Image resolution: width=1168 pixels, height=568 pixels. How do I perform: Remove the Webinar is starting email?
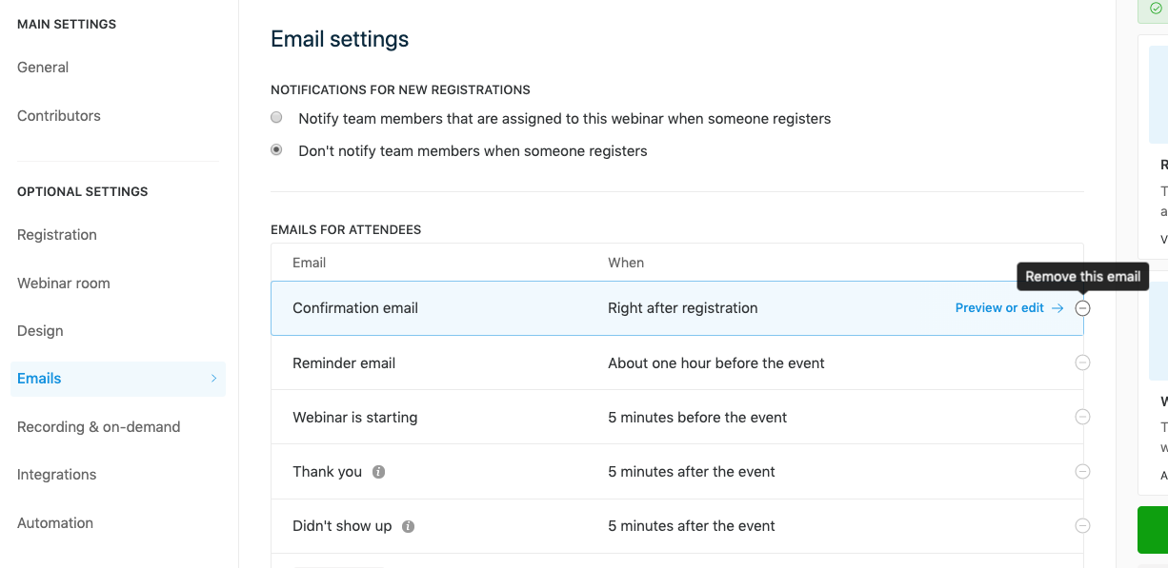1082,417
